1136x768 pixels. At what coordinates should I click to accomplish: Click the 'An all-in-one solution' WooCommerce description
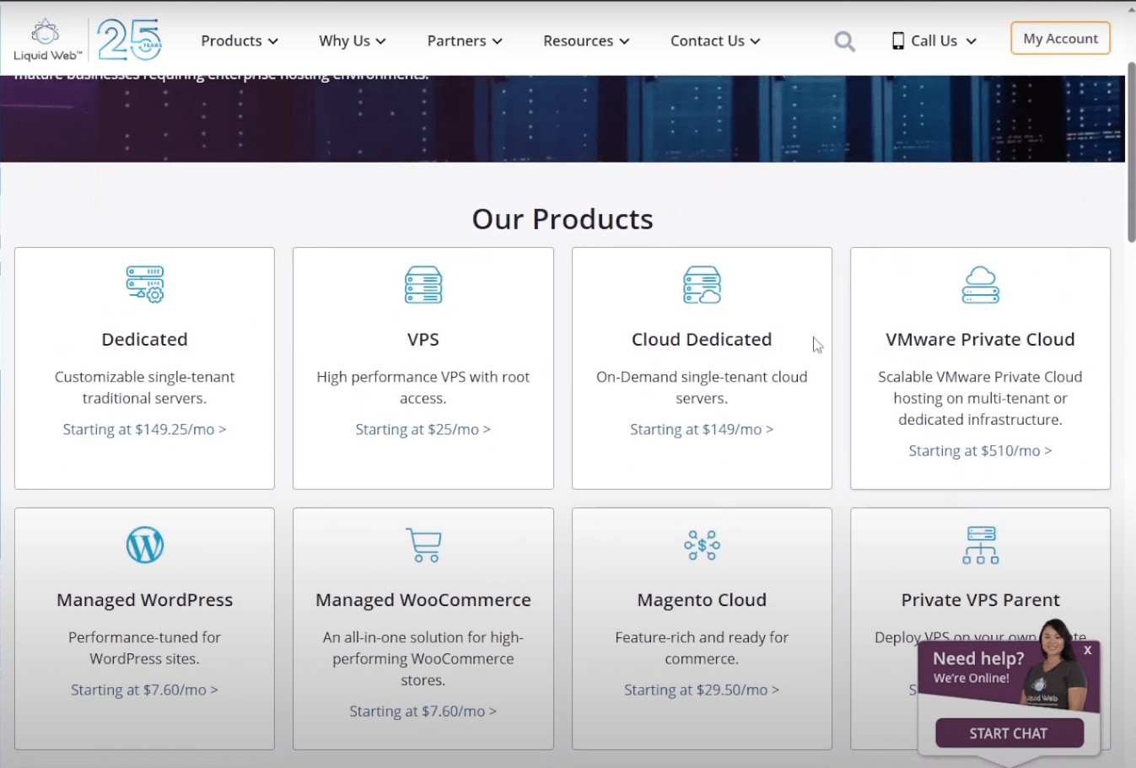tap(423, 658)
